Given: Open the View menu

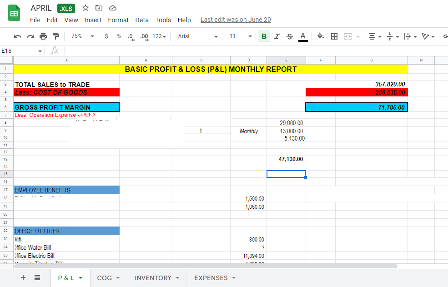Looking at the screenshot, I should point(71,20).
